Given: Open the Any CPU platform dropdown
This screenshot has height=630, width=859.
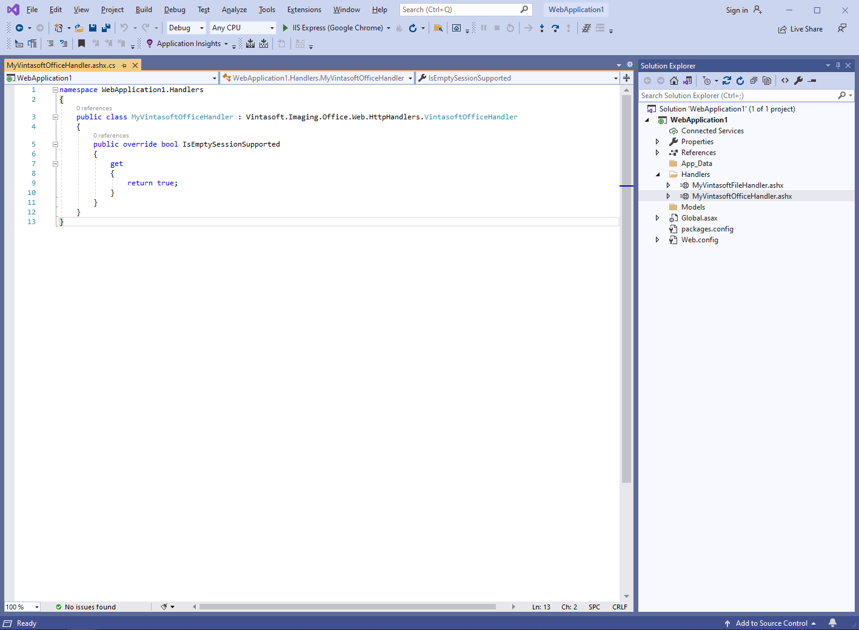Looking at the screenshot, I should click(242, 28).
